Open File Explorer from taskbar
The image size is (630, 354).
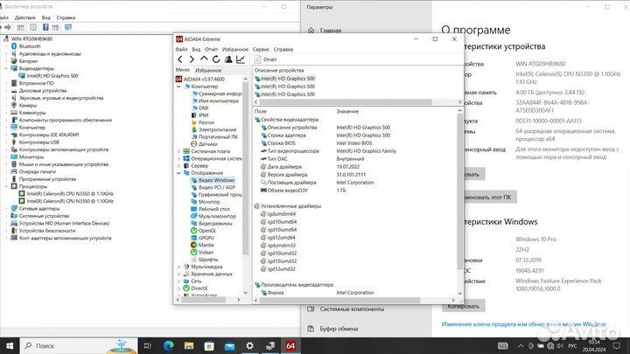(189, 345)
